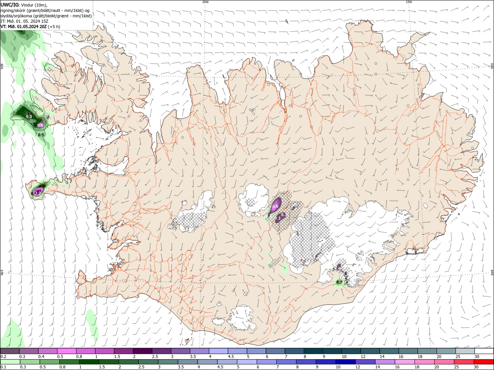
Task: Click the upper-scale swatch between 12 and 14
Action: 370,351
